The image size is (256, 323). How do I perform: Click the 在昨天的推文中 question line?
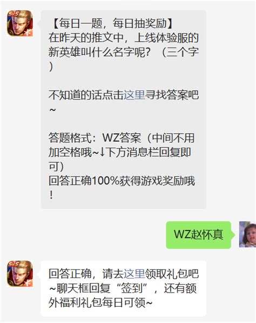[x=86, y=38]
